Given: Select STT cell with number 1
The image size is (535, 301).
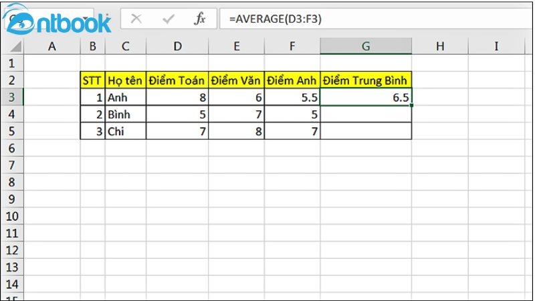Looking at the screenshot, I should tap(92, 97).
